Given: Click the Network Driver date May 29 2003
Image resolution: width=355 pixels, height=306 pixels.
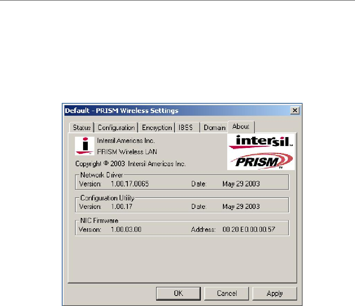Looking at the screenshot, I should point(241,184).
